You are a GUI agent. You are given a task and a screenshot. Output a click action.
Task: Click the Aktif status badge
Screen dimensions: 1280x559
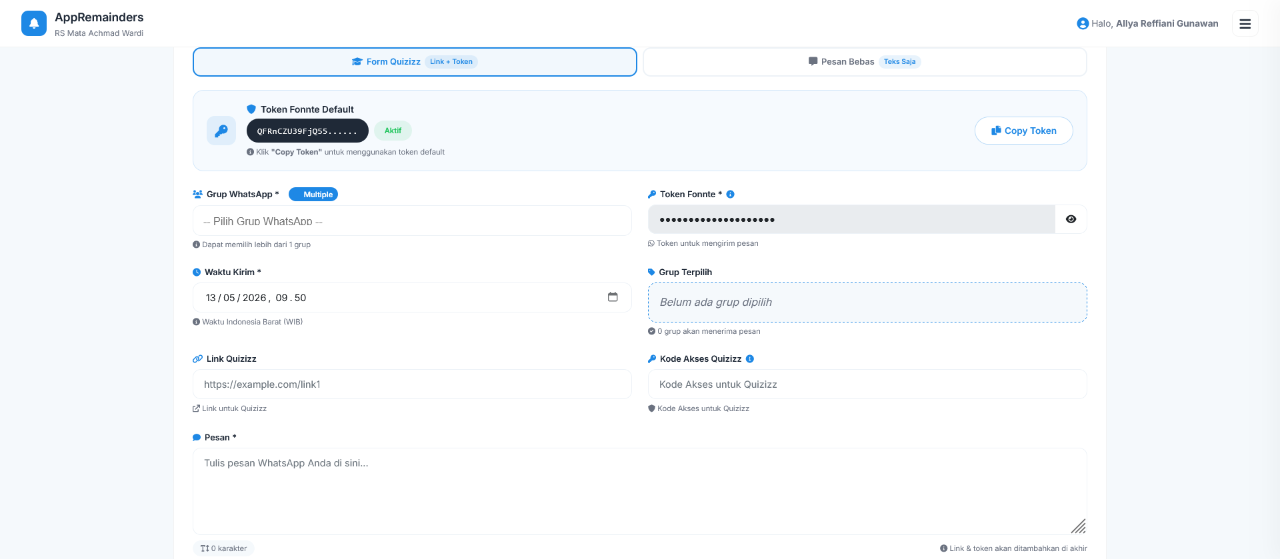tap(393, 131)
